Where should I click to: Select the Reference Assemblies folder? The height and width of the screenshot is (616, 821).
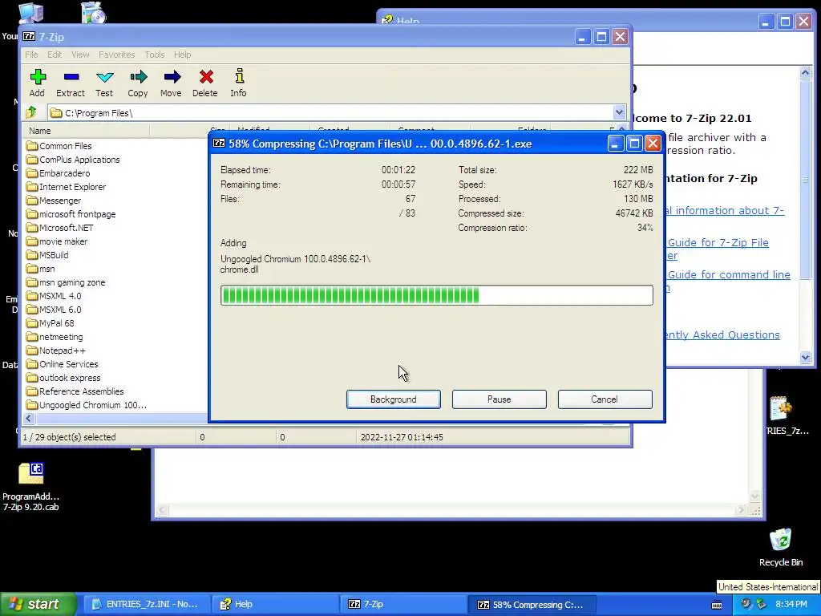tap(75, 391)
